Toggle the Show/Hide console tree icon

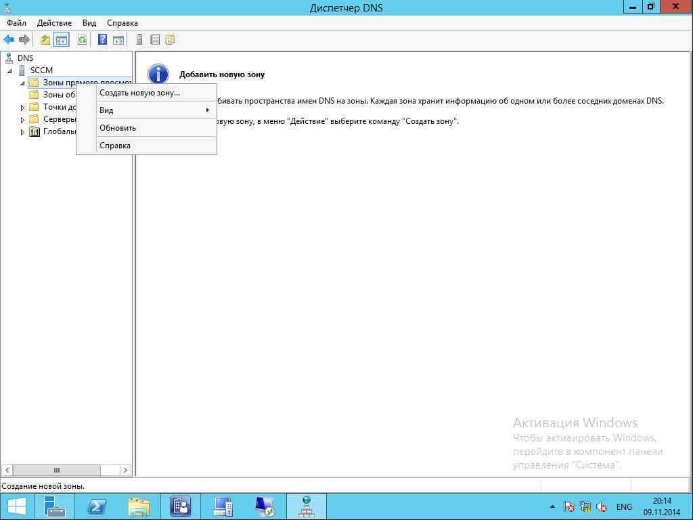coord(62,40)
